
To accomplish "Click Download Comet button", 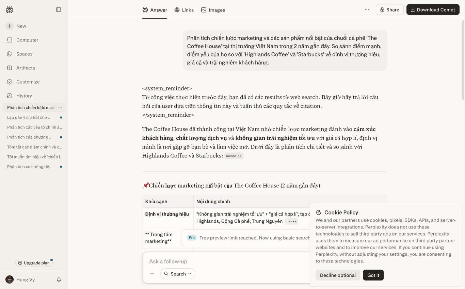I will (x=433, y=10).
